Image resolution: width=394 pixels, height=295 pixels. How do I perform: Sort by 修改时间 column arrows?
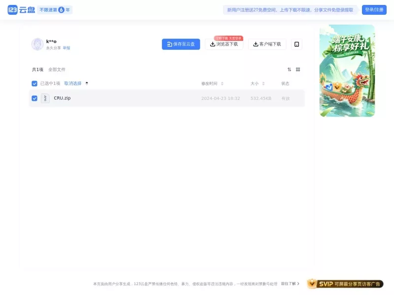(222, 84)
